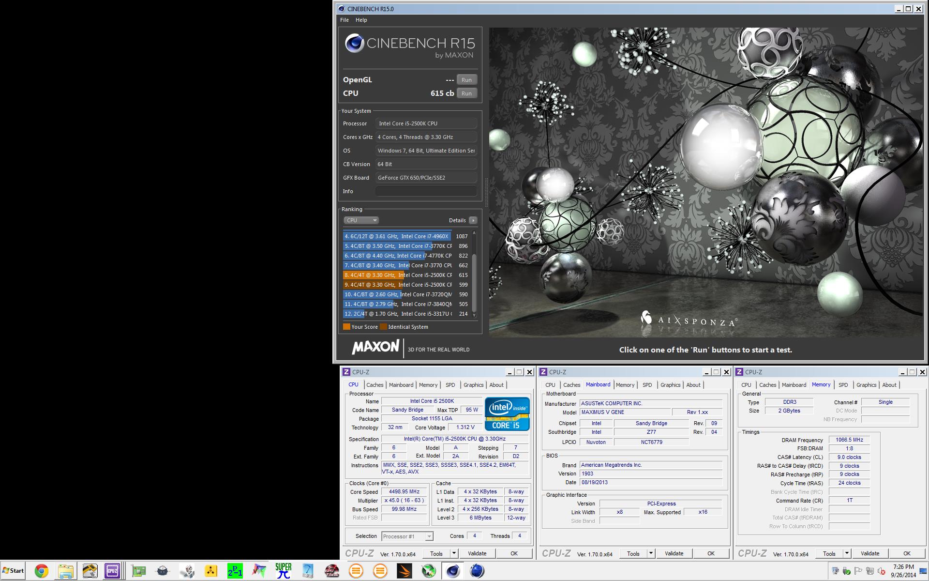Open GPU Tweak from the taskbar
The height and width of the screenshot is (581, 929).
pos(332,571)
